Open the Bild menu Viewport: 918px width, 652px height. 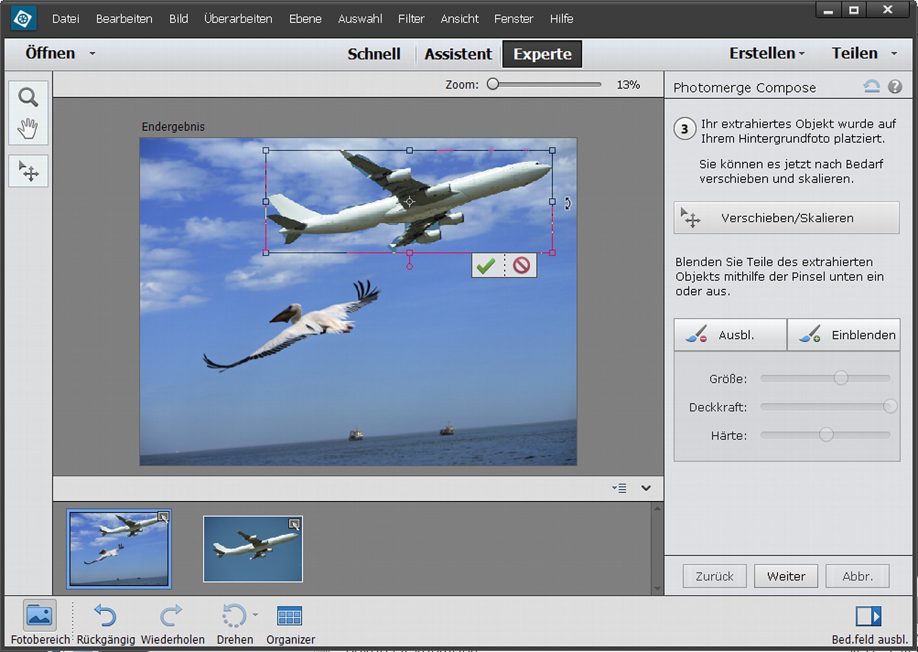point(179,19)
